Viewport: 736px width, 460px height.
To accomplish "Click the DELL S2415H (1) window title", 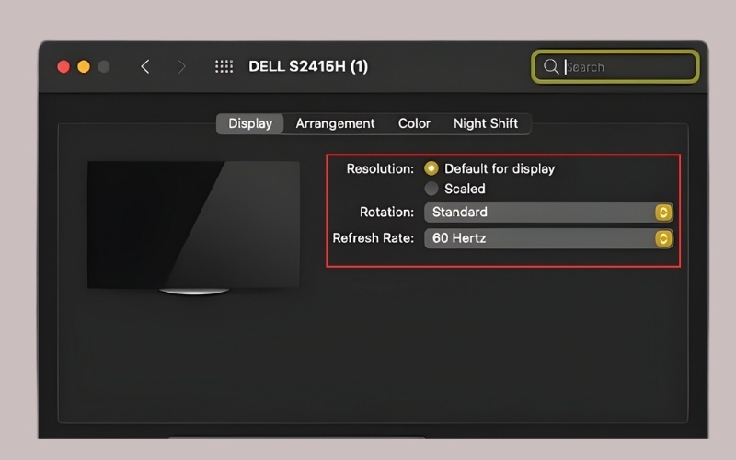I will 308,66.
